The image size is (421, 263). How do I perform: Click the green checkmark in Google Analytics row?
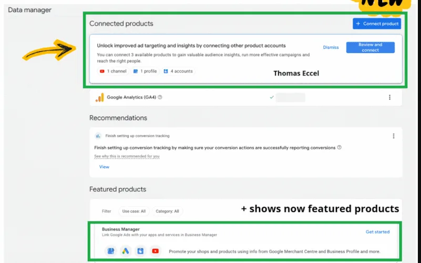pyautogui.click(x=272, y=97)
